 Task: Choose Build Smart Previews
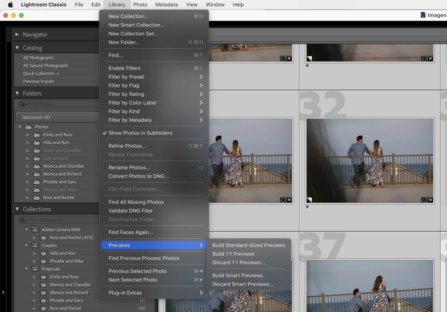[x=237, y=275]
